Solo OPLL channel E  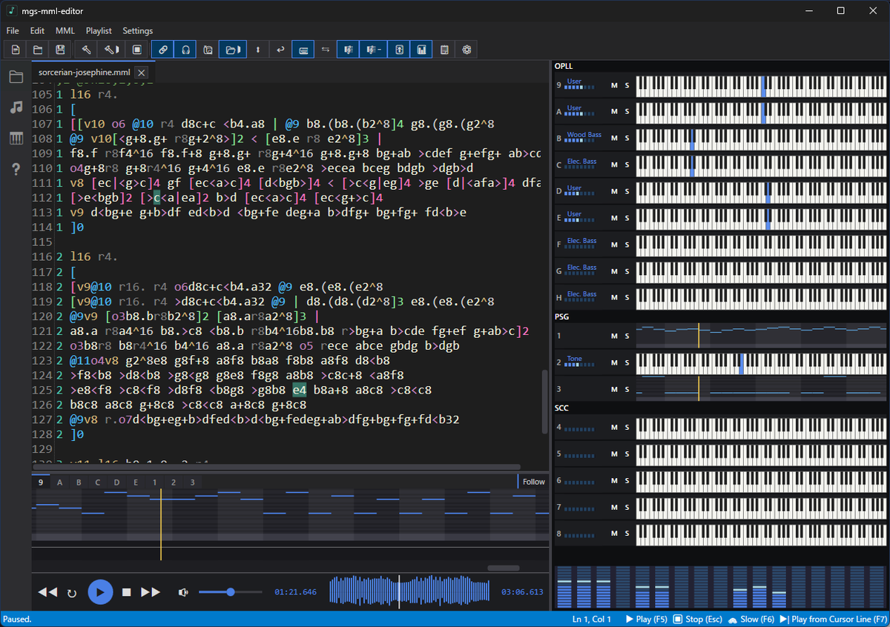627,218
